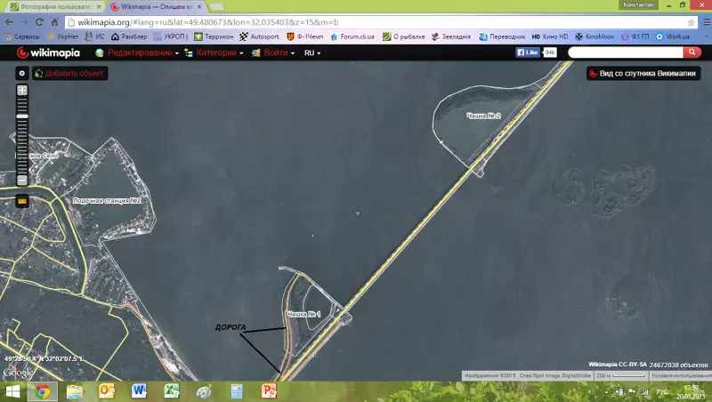
Task: Close the Фотография пользователя tab
Action: 99,7
